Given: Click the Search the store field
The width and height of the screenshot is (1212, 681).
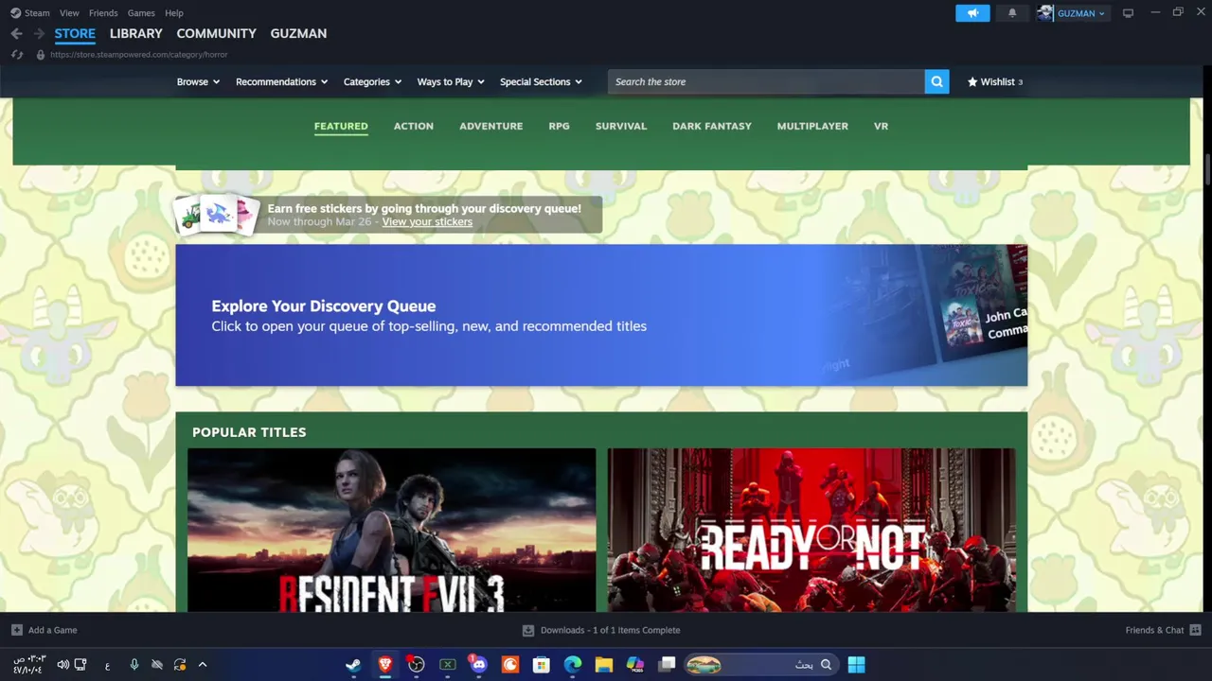Looking at the screenshot, I should tap(766, 81).
